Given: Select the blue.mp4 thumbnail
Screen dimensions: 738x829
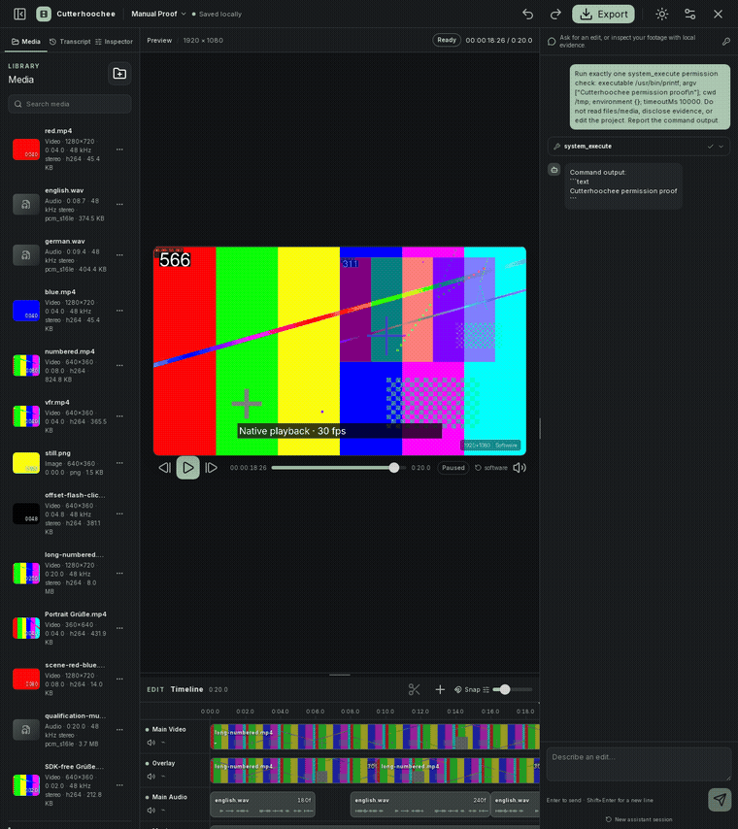Looking at the screenshot, I should (26, 311).
